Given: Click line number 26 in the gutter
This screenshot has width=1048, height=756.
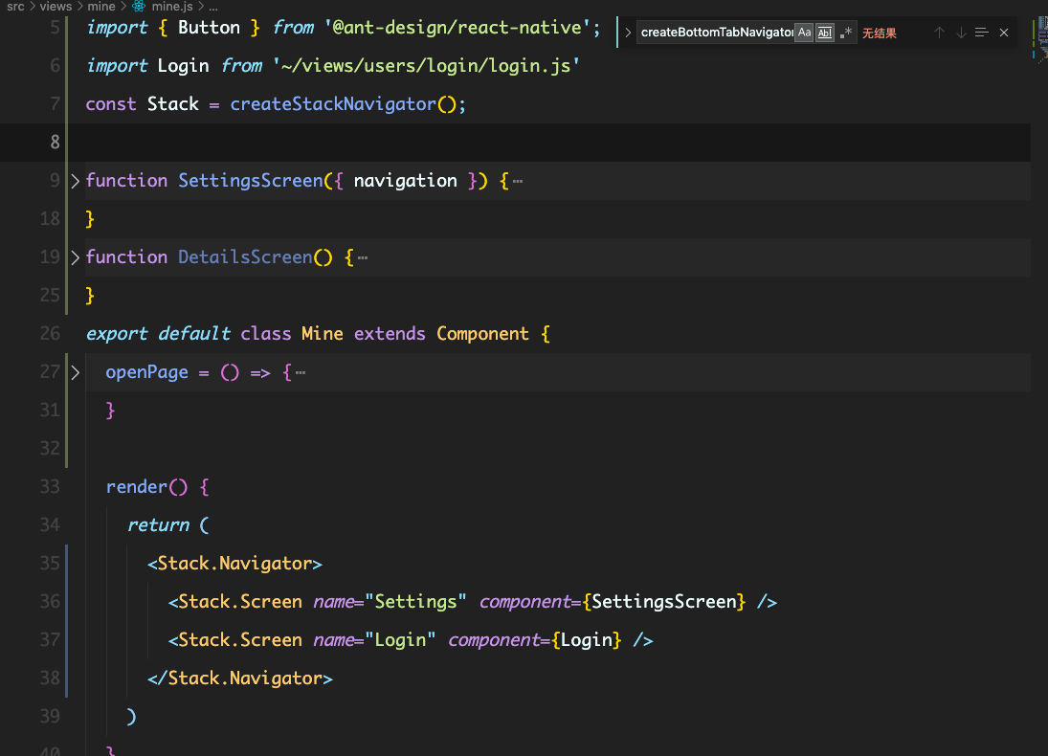Looking at the screenshot, I should click(50, 334).
